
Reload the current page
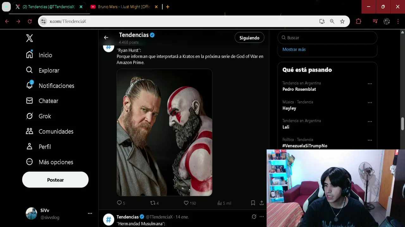tap(30, 21)
